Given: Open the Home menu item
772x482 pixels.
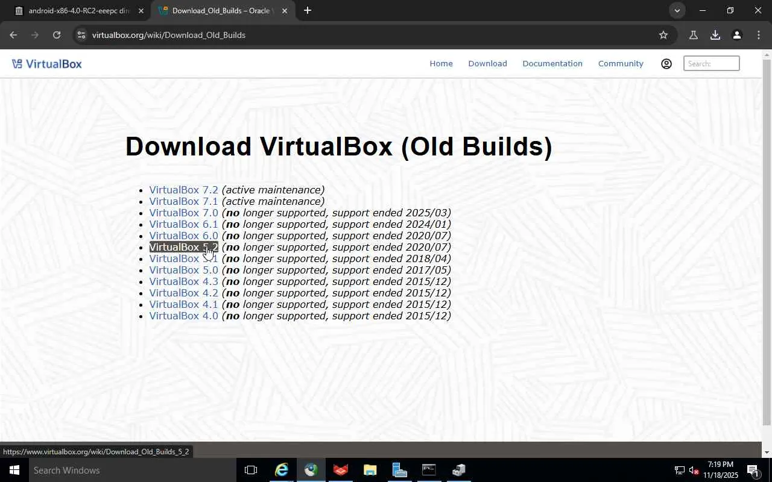Looking at the screenshot, I should (x=441, y=64).
